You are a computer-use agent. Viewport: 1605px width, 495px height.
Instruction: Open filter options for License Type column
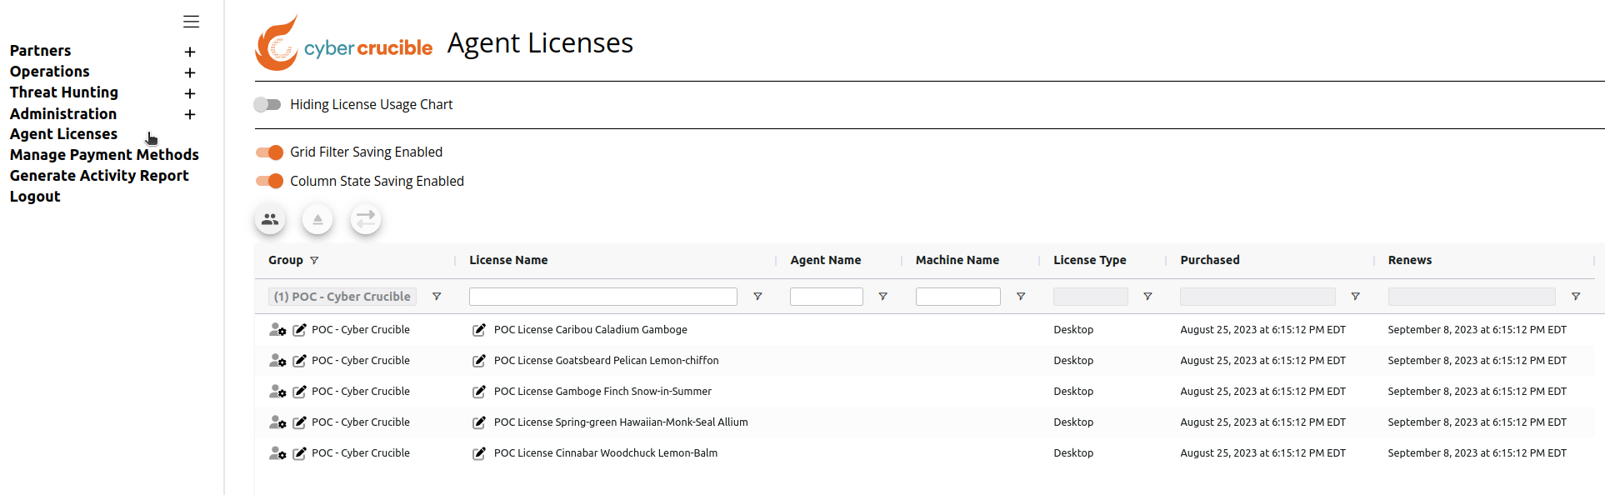(x=1147, y=297)
